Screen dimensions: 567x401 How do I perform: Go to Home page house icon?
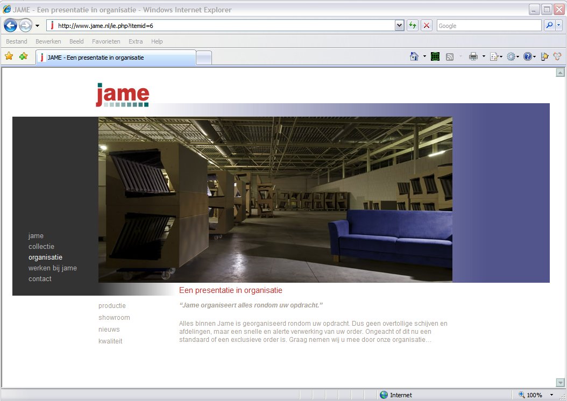[x=414, y=56]
